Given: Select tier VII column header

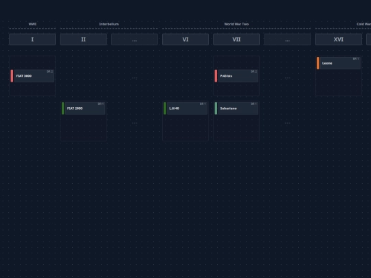Looking at the screenshot, I should 236,39.
